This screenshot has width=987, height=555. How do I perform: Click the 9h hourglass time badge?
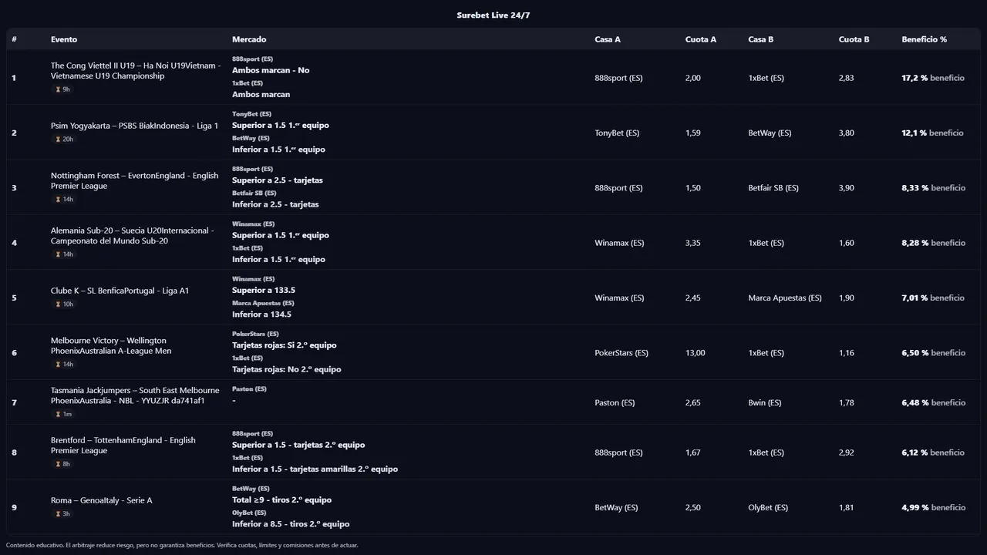coord(62,89)
